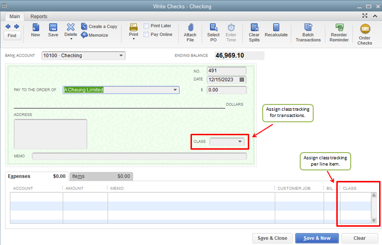This screenshot has height=245, width=382.
Task: Delete the current check
Action: (x=71, y=30)
